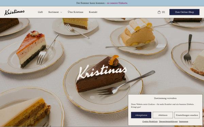
Task: Open the Cookie-Richtlinie link
Action: (x=150, y=122)
